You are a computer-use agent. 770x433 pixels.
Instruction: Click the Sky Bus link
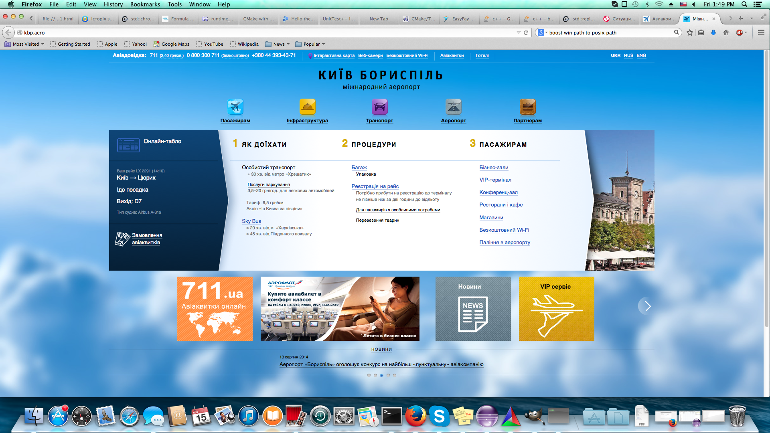(251, 221)
